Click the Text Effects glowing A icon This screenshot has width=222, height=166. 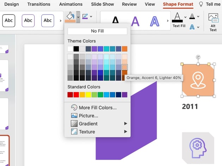coord(192,27)
